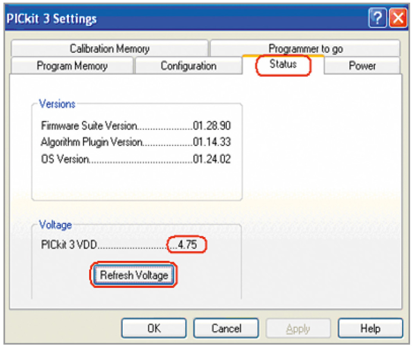Close the PICkit 3 Settings dialog
412x346 pixels.
[x=398, y=18]
